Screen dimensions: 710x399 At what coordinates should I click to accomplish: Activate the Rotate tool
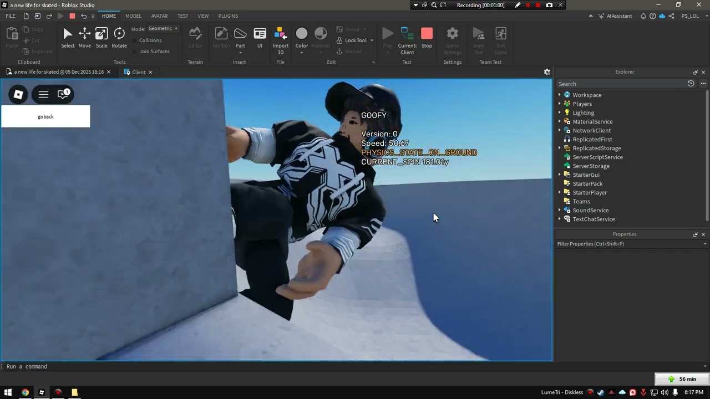point(119,38)
